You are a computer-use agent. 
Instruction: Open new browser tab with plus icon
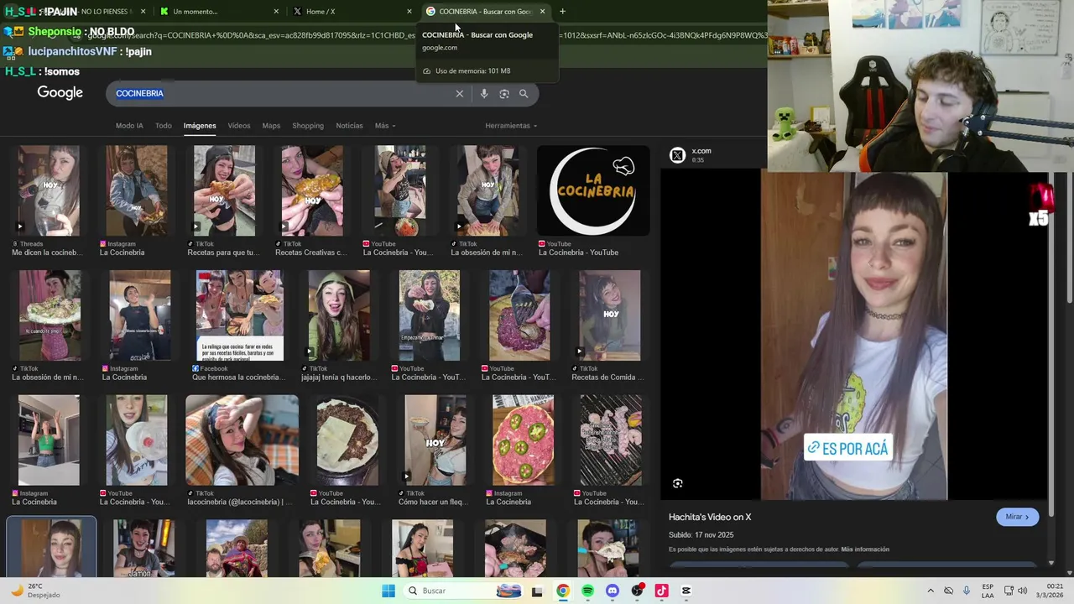(x=562, y=12)
